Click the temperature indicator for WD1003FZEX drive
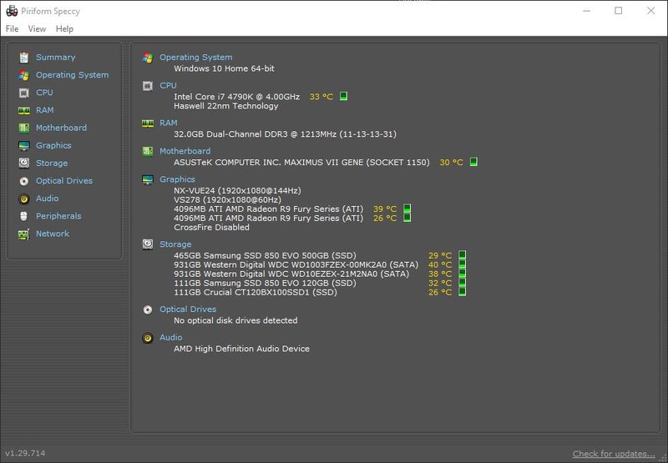 click(463, 264)
